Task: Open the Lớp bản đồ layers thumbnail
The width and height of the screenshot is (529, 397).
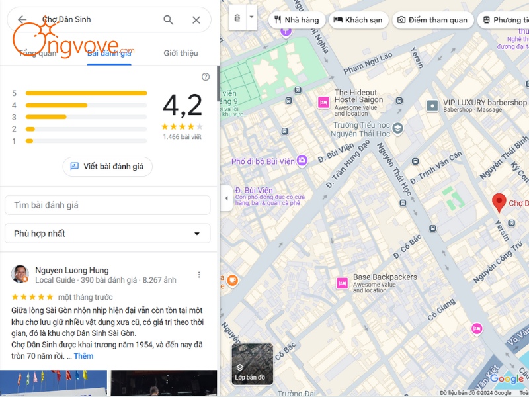Action: [x=253, y=364]
